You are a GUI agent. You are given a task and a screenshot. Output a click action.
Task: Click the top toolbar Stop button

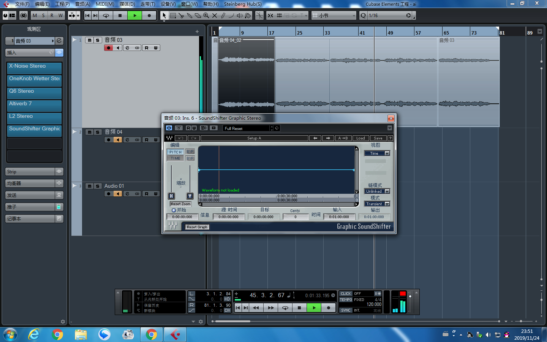pos(120,16)
